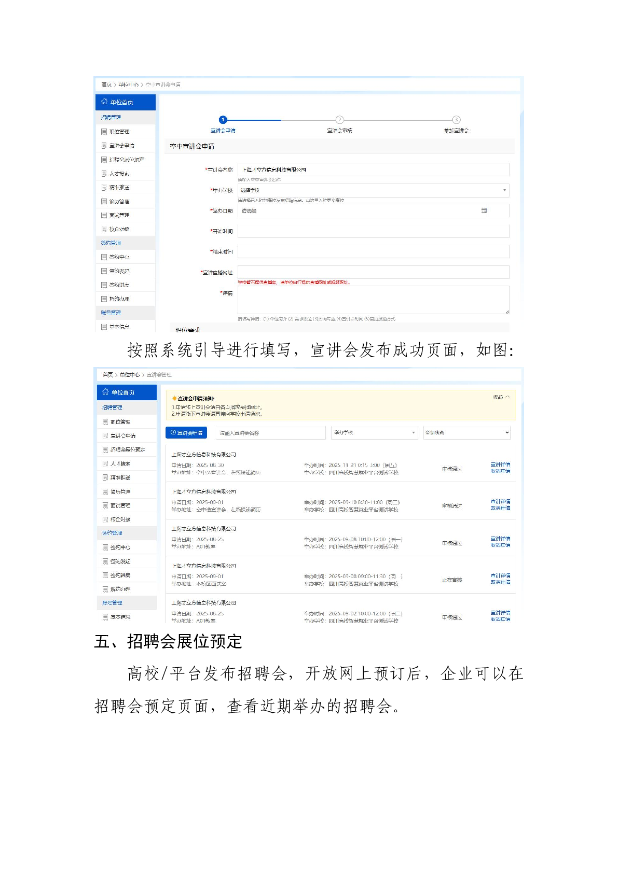This screenshot has height=873, width=618.
Task: Click the blue 宣讲会申请 button
Action: coord(186,432)
